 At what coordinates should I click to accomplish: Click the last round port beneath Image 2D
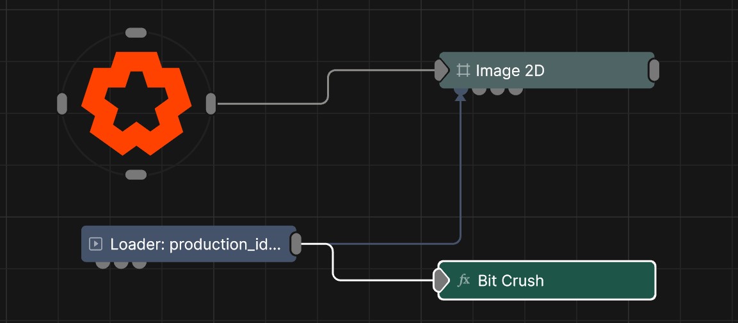click(515, 91)
